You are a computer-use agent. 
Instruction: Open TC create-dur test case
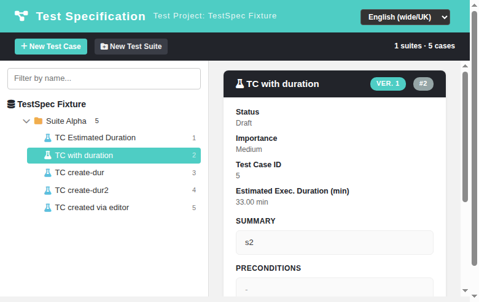[114, 173]
